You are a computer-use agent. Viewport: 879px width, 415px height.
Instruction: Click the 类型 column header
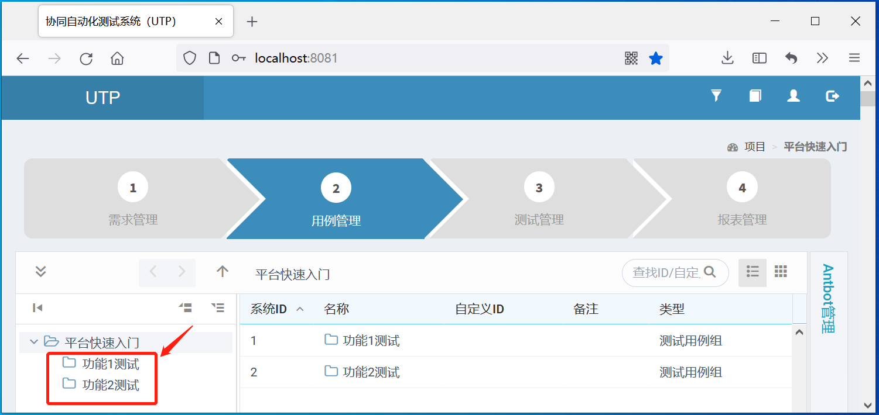[672, 309]
